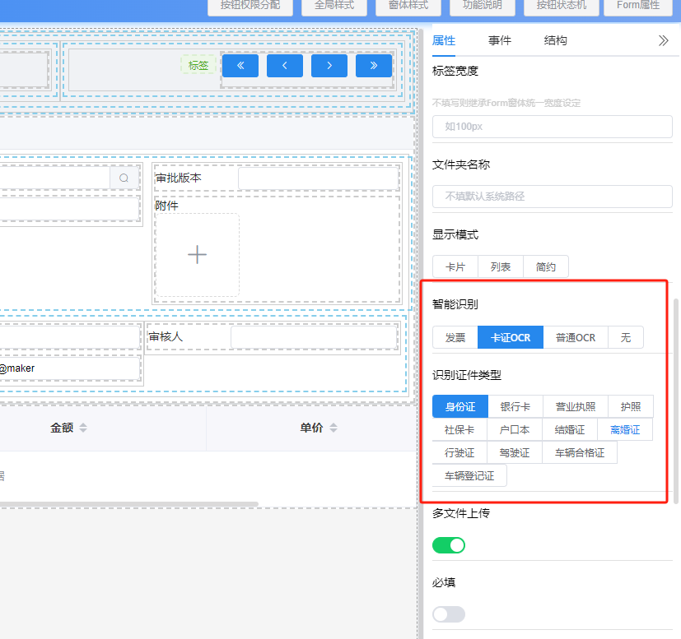
Task: Click the properties panel vertical scrollbar
Action: pos(676,401)
